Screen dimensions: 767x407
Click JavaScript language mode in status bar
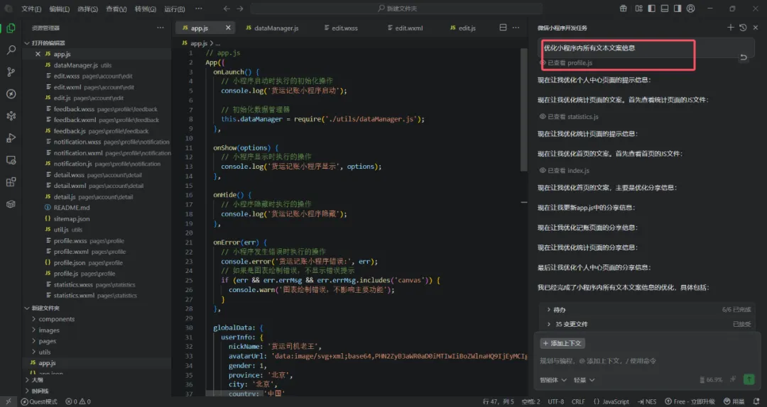pos(611,401)
